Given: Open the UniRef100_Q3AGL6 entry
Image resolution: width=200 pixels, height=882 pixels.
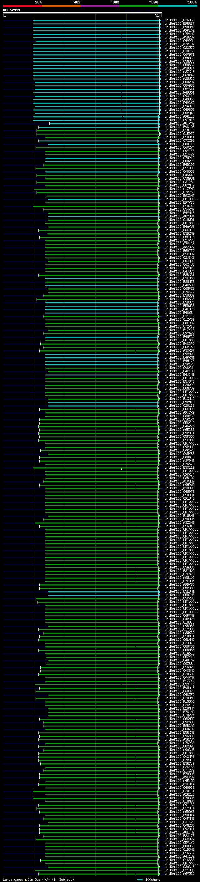Looking at the screenshot, I should [x=179, y=867].
